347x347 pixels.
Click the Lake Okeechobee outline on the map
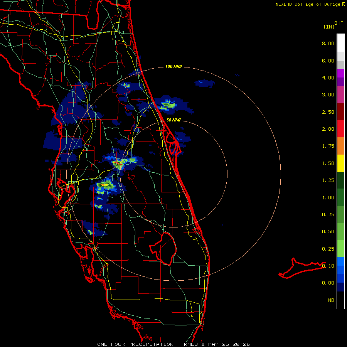click(163, 249)
